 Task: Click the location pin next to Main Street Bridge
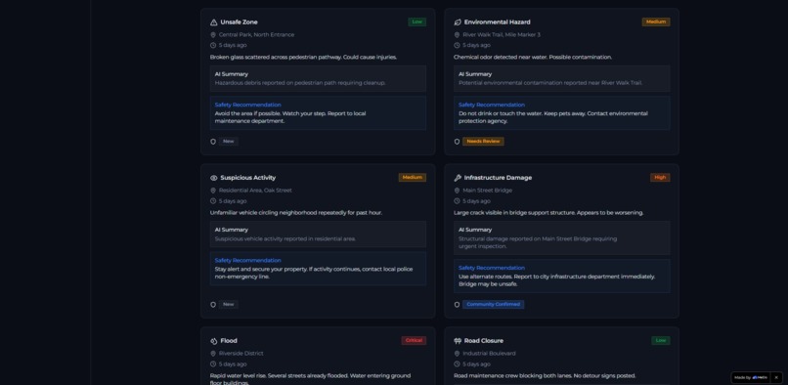457,191
